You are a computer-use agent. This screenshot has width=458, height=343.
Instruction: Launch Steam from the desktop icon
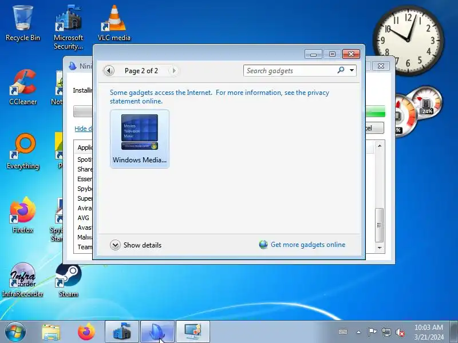click(68, 280)
